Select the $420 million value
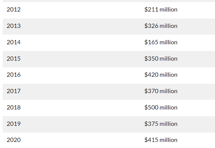The width and height of the screenshot is (215, 148). coord(161,75)
